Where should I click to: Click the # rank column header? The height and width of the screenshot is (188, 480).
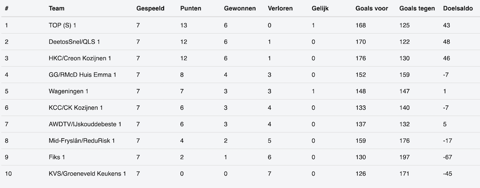[6, 9]
